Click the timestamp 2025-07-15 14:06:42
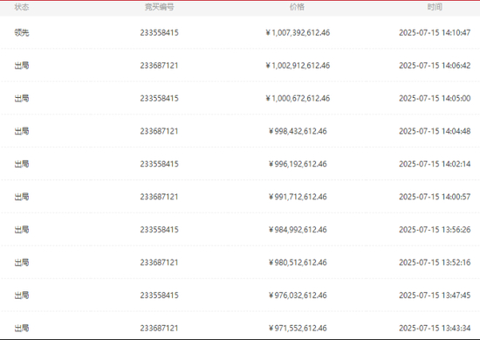The image size is (480, 340). 435,66
